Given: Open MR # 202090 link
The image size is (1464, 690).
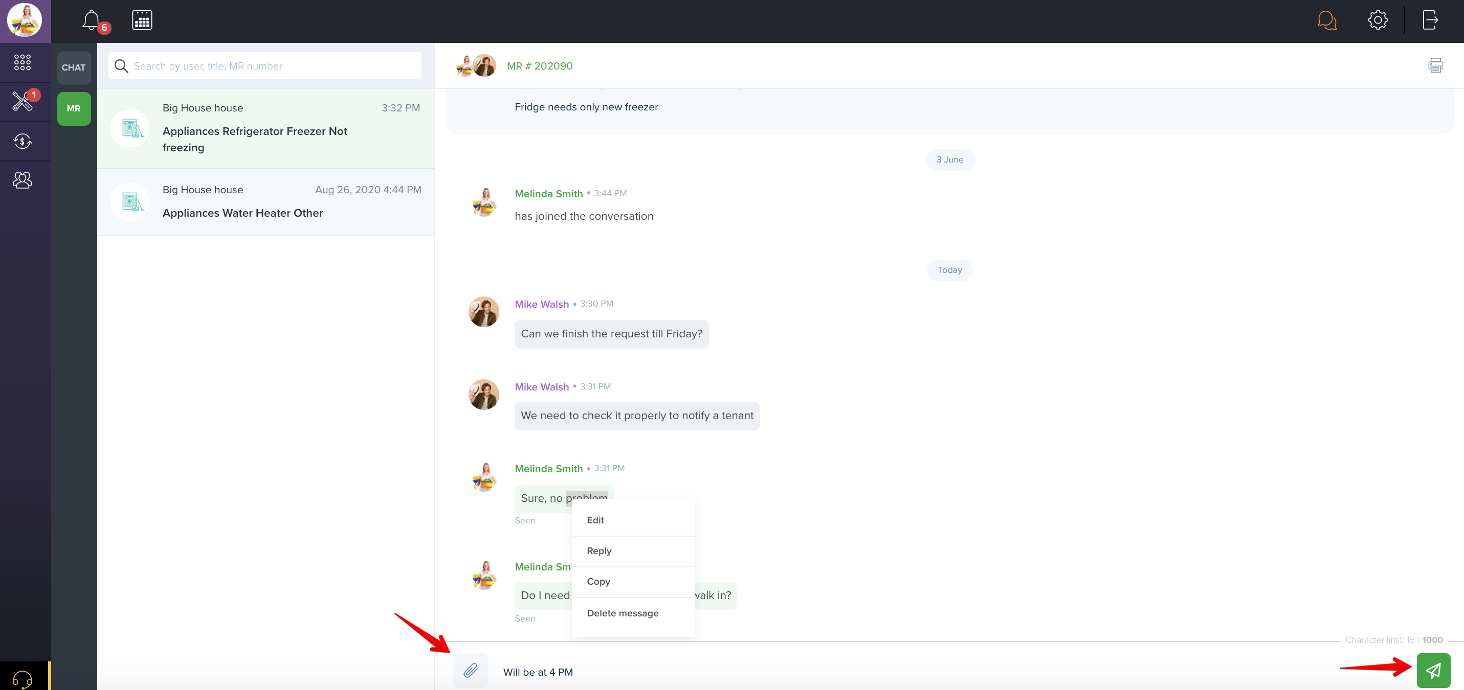Looking at the screenshot, I should pyautogui.click(x=539, y=66).
